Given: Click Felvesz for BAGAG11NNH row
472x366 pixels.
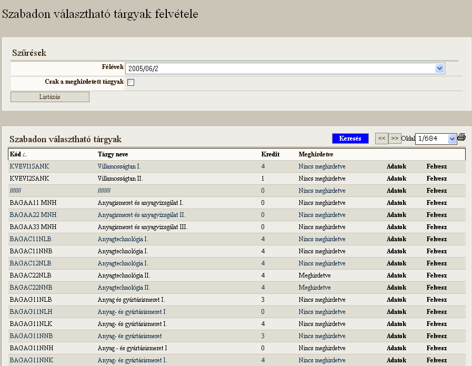Looking at the screenshot, I should pyautogui.click(x=436, y=348).
